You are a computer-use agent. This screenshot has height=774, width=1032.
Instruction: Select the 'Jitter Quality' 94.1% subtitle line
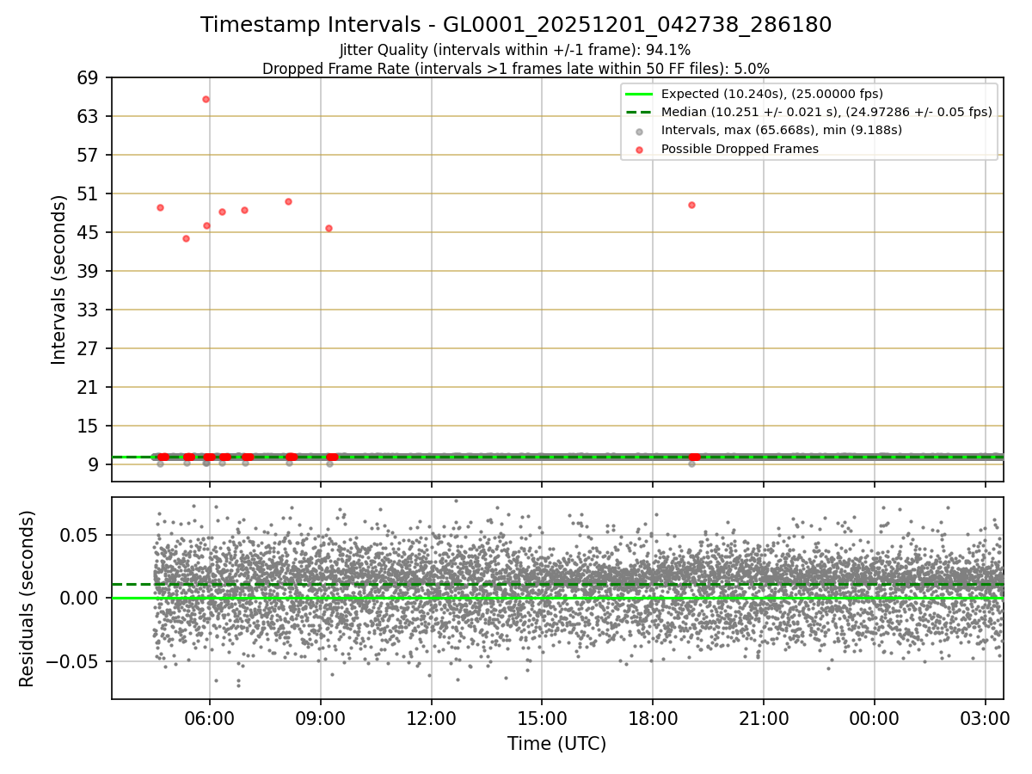(515, 50)
